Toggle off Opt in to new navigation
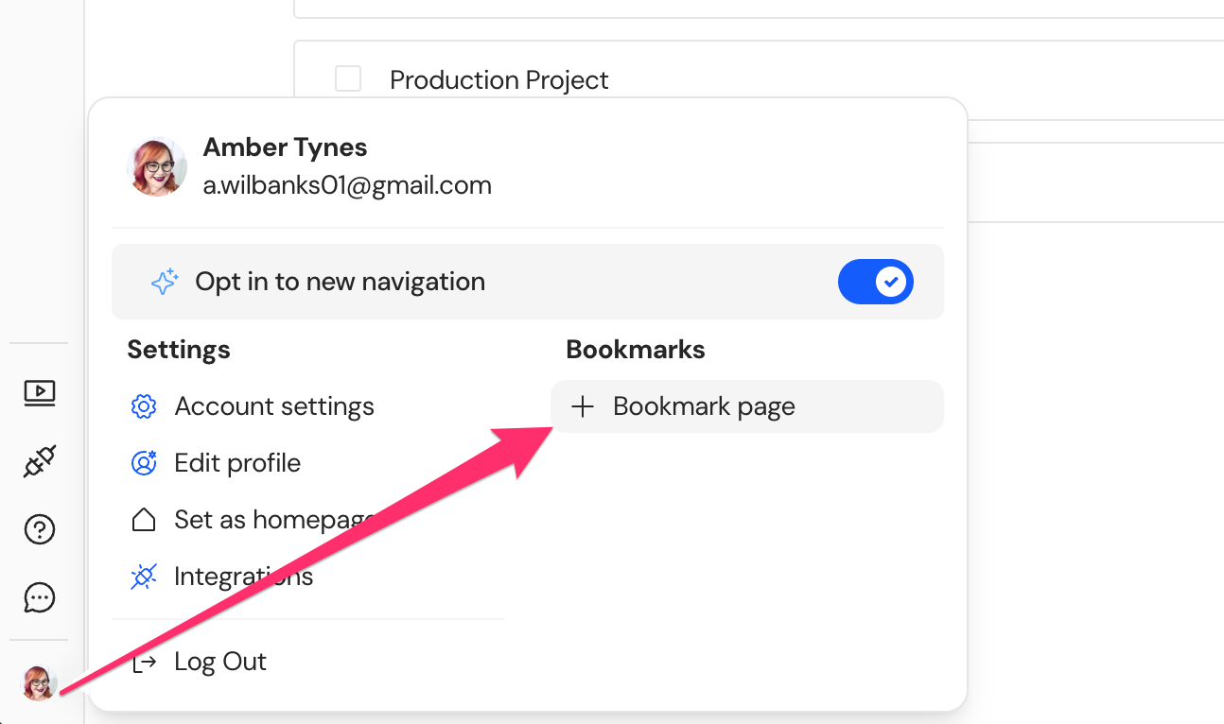Viewport: 1224px width, 724px height. click(876, 282)
